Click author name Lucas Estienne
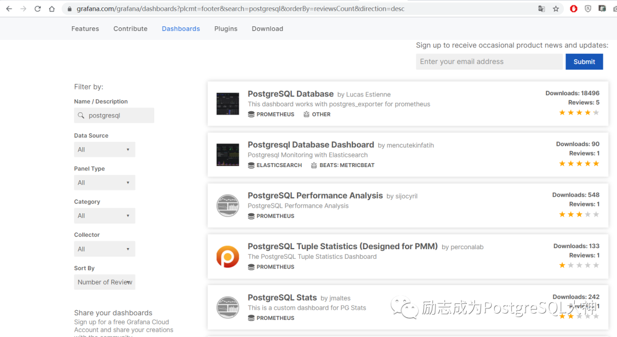Image resolution: width=617 pixels, height=337 pixels. coord(368,95)
